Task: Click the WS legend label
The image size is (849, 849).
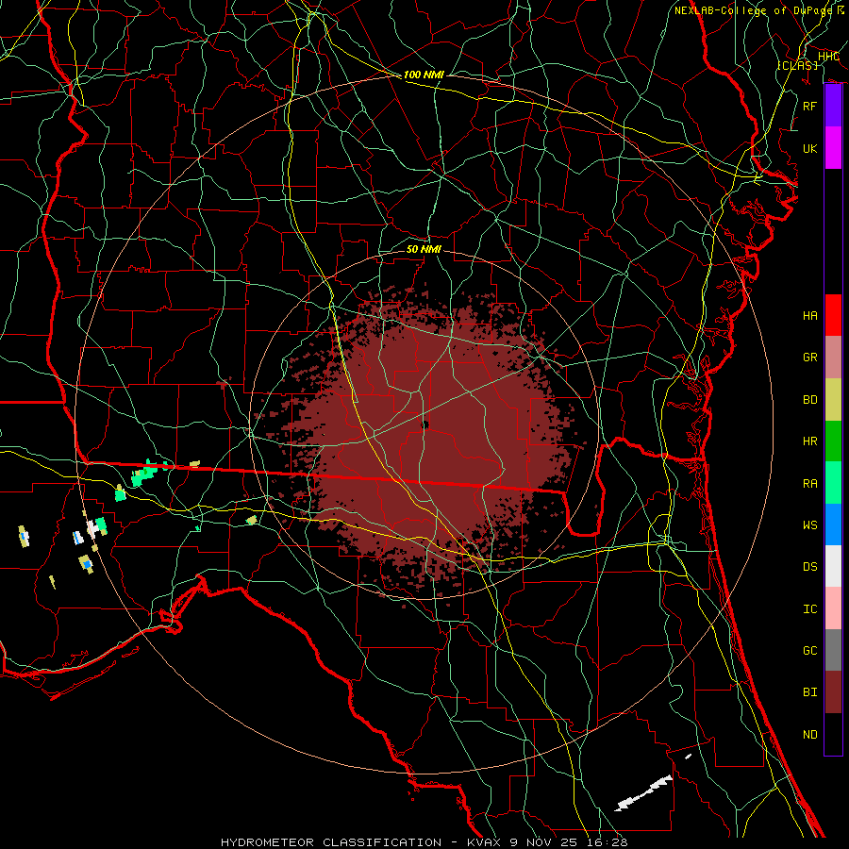Action: [x=809, y=525]
